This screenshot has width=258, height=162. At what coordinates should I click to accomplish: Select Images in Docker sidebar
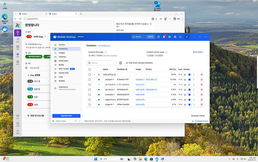tap(66, 53)
